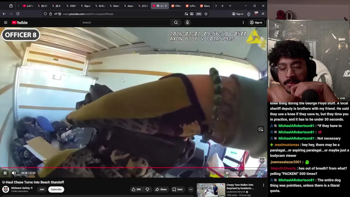Open the extensions puzzle icon
Image resolution: width=350 pixels, height=197 pixels.
coord(249,14)
